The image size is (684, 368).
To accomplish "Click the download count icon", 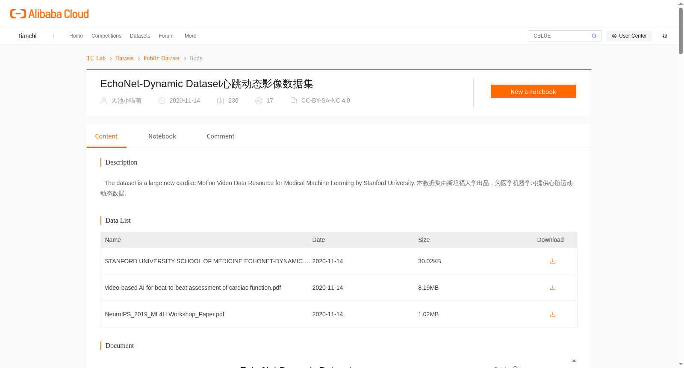I will click(x=220, y=101).
